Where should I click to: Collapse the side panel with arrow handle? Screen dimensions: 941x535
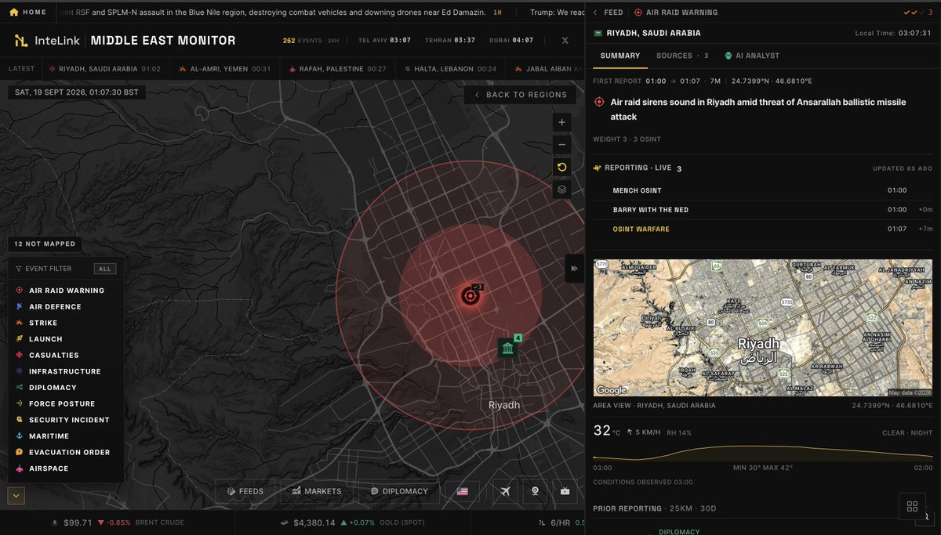click(x=574, y=268)
